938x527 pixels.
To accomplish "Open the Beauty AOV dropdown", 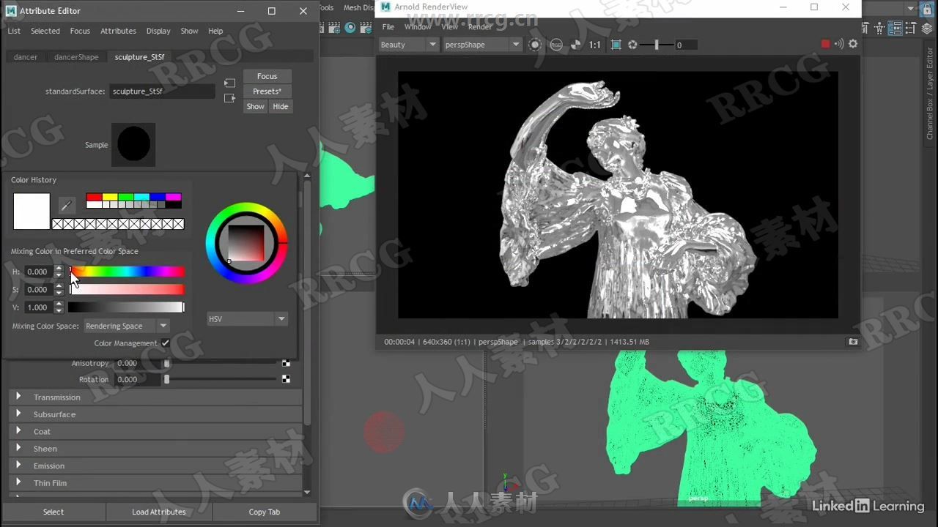I will point(408,45).
